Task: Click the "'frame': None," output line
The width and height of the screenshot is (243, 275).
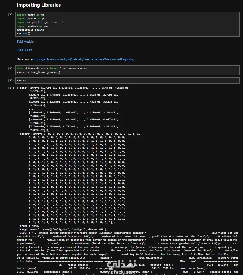Action: click(x=29, y=226)
